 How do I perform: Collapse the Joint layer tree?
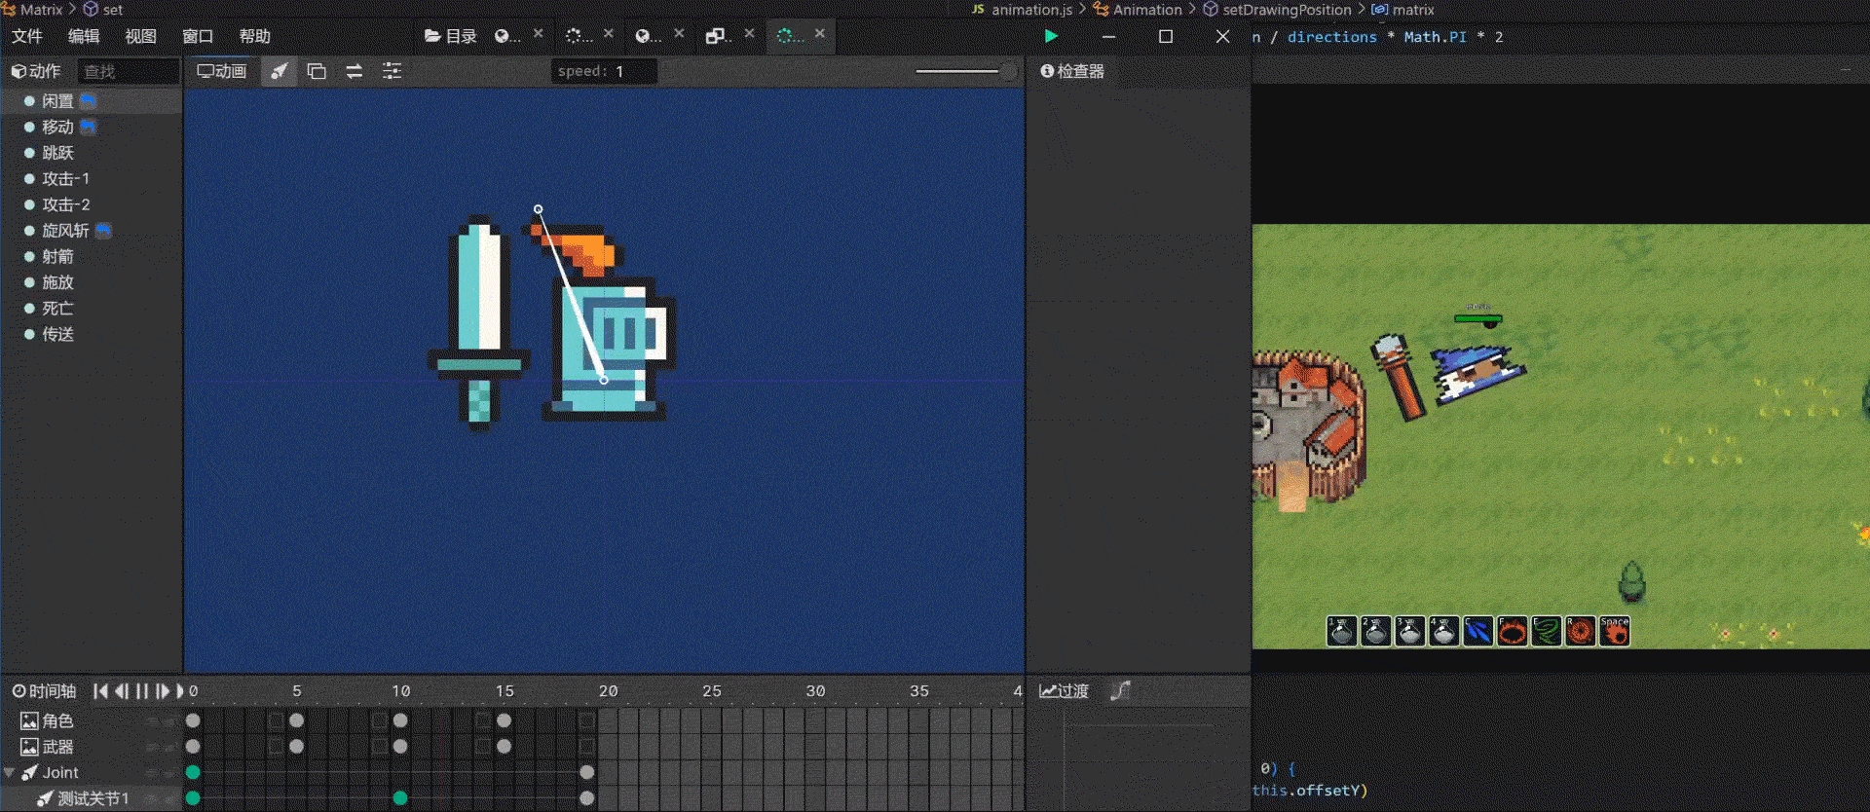point(10,773)
